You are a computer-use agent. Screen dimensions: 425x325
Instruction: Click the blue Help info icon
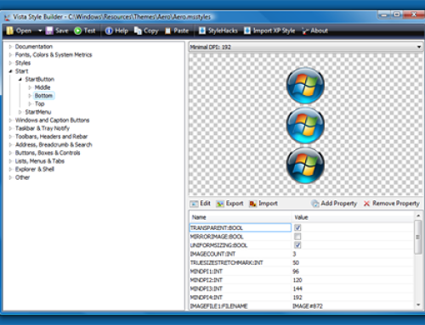pyautogui.click(x=109, y=31)
